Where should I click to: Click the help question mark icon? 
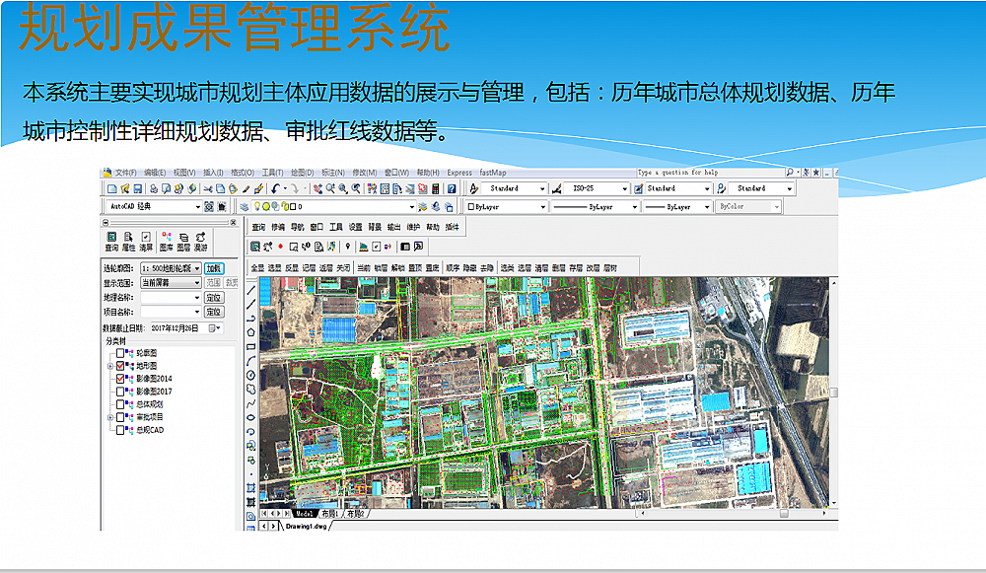pyautogui.click(x=453, y=188)
